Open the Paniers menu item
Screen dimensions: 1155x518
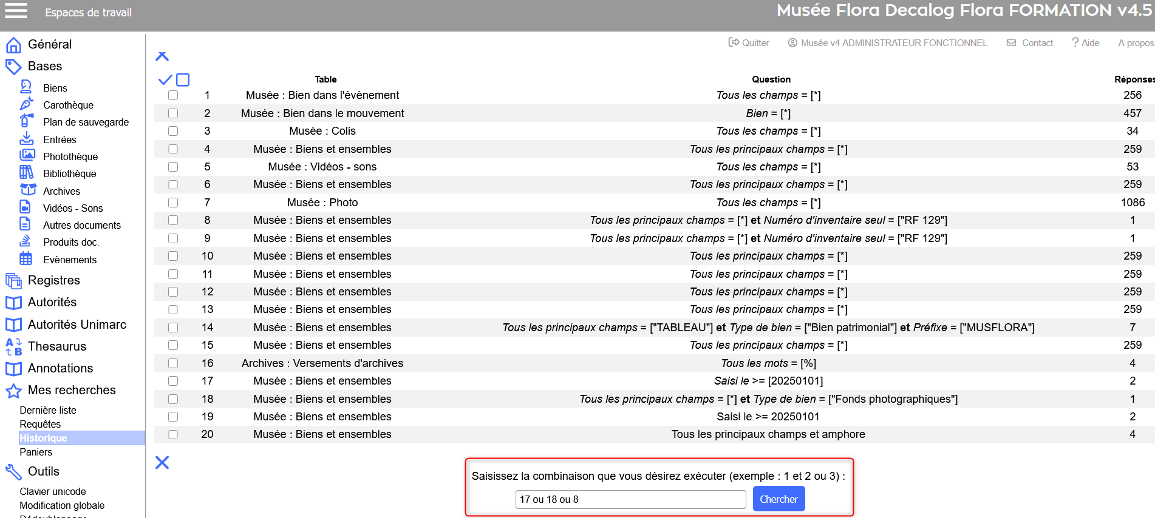point(36,452)
